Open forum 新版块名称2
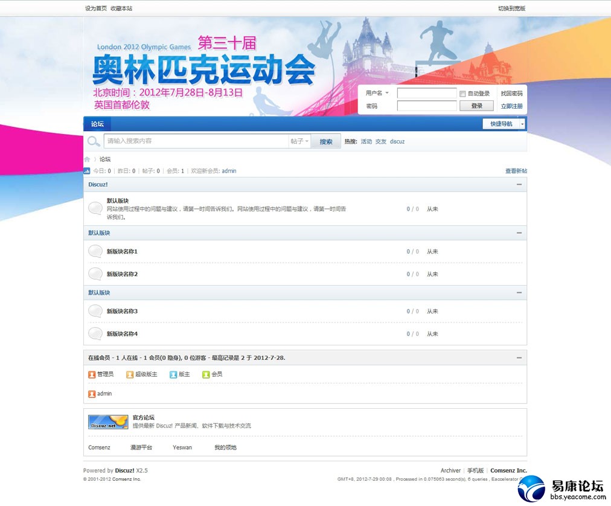 (x=122, y=274)
